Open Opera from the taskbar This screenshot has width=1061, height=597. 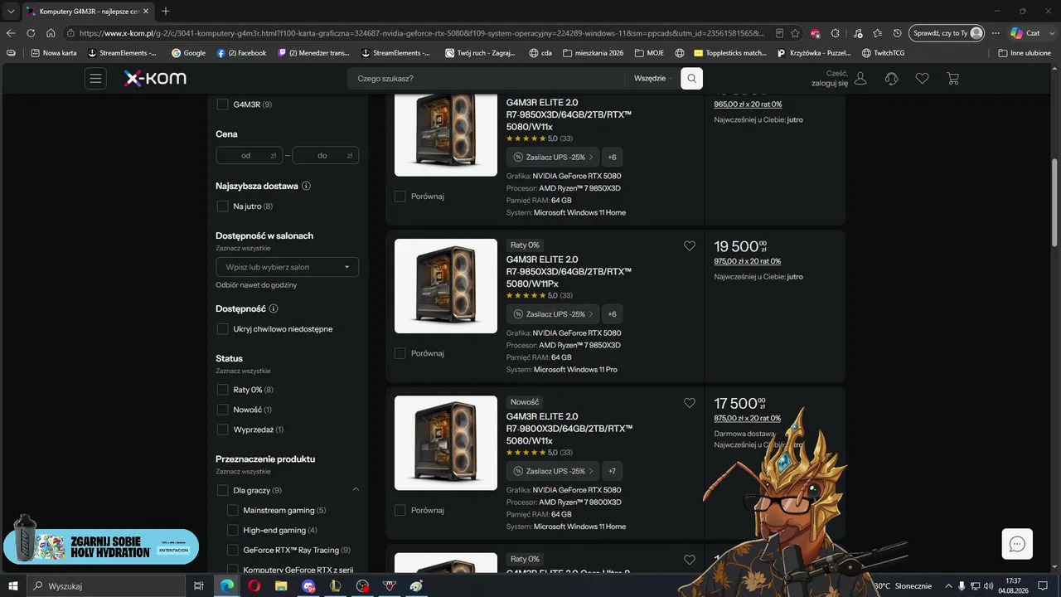pos(254,586)
